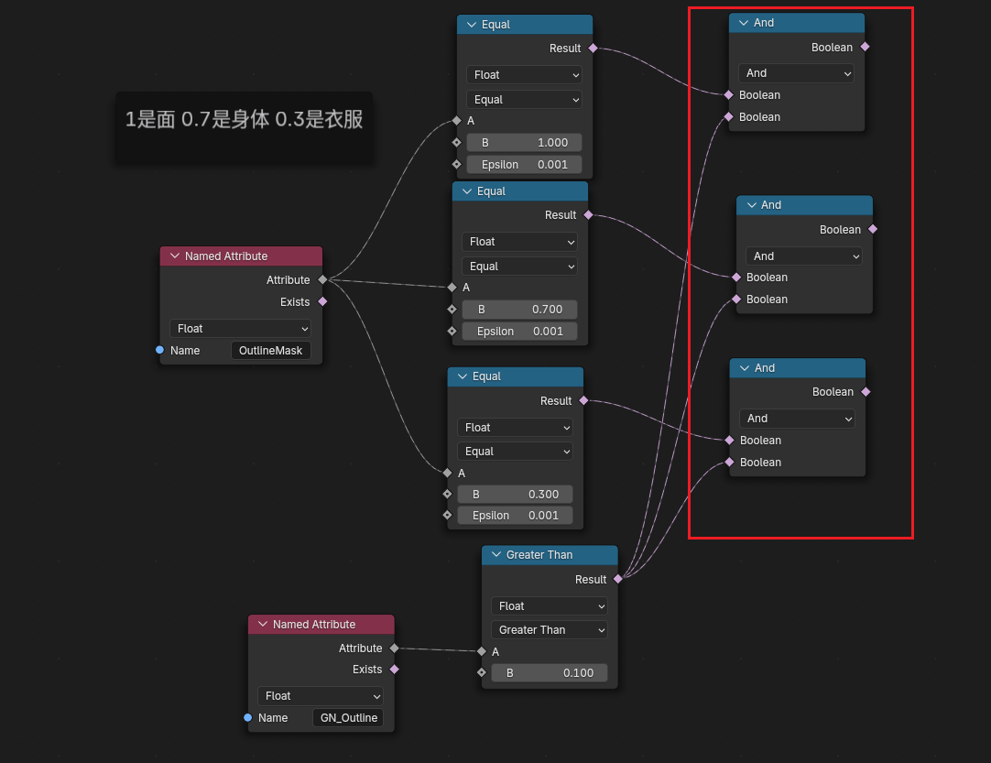The image size is (991, 763).
Task: Collapse the Greater Than node with its chevron
Action: click(x=496, y=555)
